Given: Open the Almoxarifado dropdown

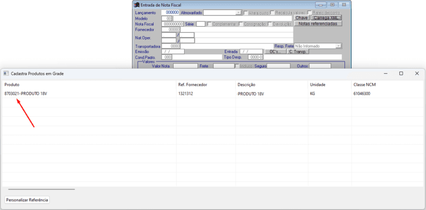Looking at the screenshot, I should (239, 13).
